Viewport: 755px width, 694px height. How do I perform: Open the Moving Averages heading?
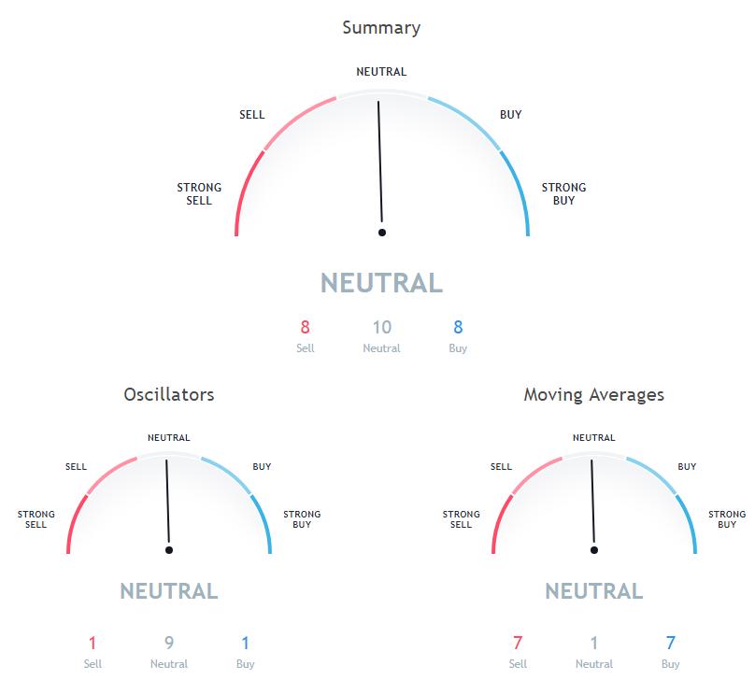coord(593,395)
